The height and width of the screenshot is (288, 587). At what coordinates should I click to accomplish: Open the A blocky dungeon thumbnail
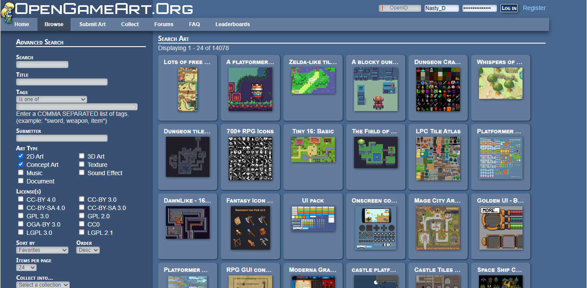click(376, 89)
